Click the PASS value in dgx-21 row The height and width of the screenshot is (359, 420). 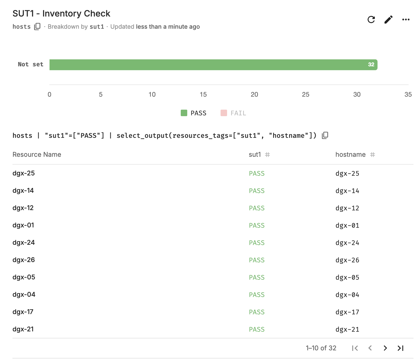(x=257, y=329)
